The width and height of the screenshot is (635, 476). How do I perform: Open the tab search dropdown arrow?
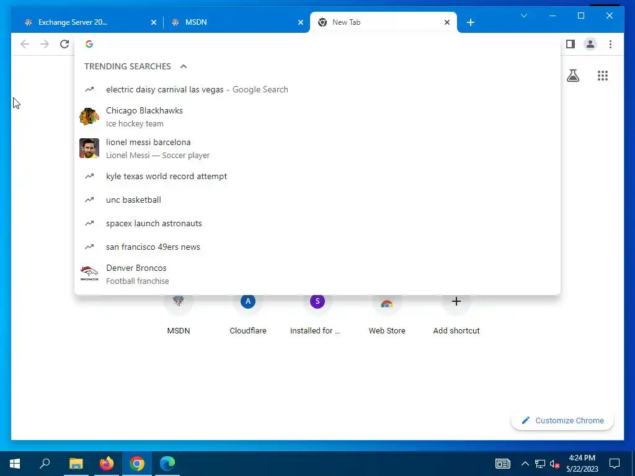(523, 15)
